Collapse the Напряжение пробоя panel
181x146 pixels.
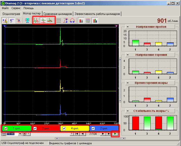[128, 27]
